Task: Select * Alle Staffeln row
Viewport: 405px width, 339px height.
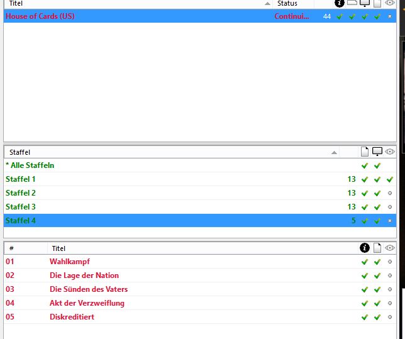Action: point(200,165)
